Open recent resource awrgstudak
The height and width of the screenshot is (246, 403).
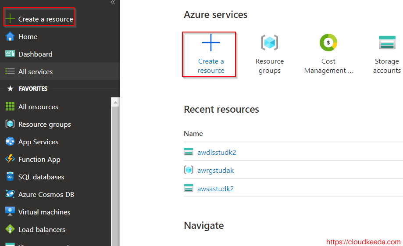pyautogui.click(x=216, y=171)
